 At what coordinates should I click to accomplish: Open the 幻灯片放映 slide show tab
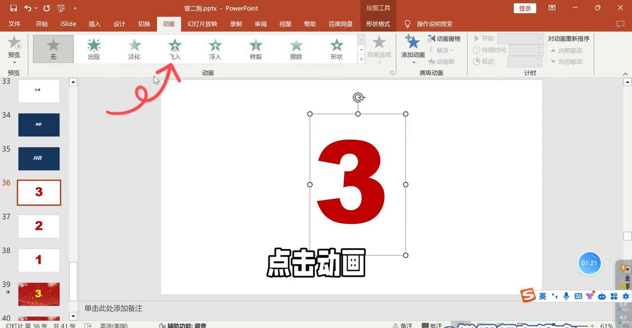point(202,24)
